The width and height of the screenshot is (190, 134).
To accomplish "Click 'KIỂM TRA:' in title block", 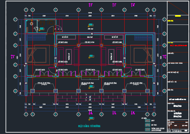I will 171,90.
